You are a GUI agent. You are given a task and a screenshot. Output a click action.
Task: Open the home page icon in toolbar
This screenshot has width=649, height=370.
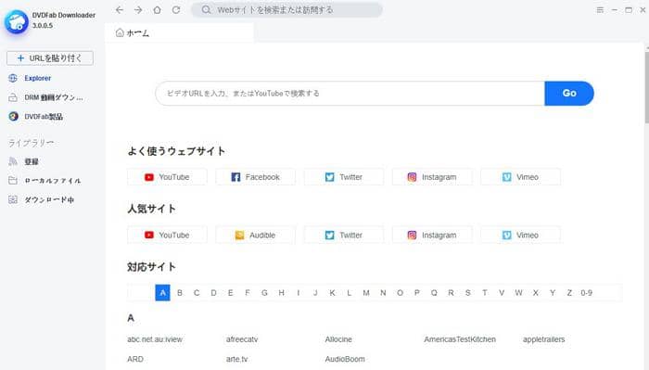pyautogui.click(x=158, y=10)
